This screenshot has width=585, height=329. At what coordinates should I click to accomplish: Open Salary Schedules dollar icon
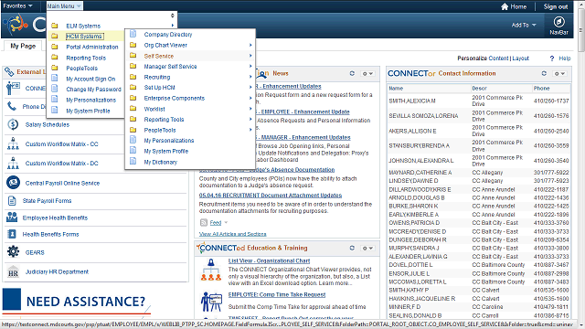[13, 124]
